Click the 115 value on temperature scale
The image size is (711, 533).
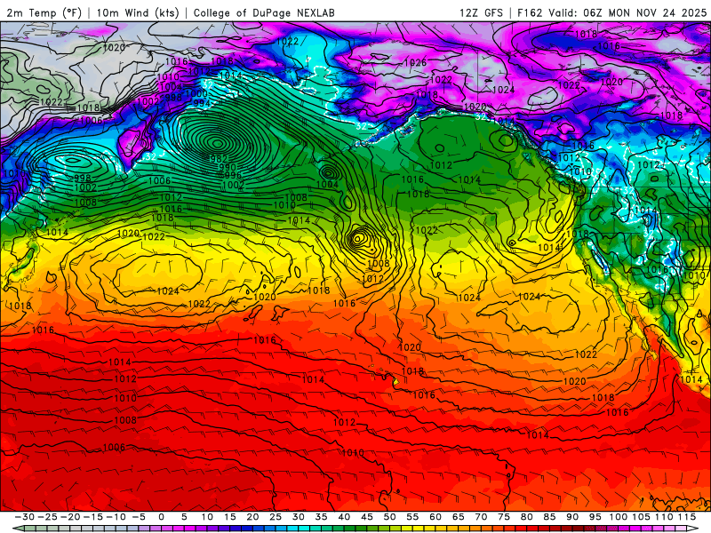click(x=687, y=517)
